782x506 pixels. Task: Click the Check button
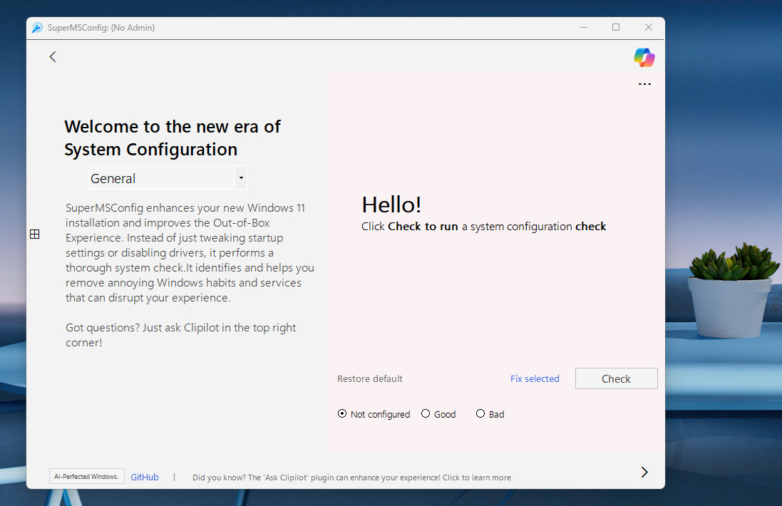(617, 379)
